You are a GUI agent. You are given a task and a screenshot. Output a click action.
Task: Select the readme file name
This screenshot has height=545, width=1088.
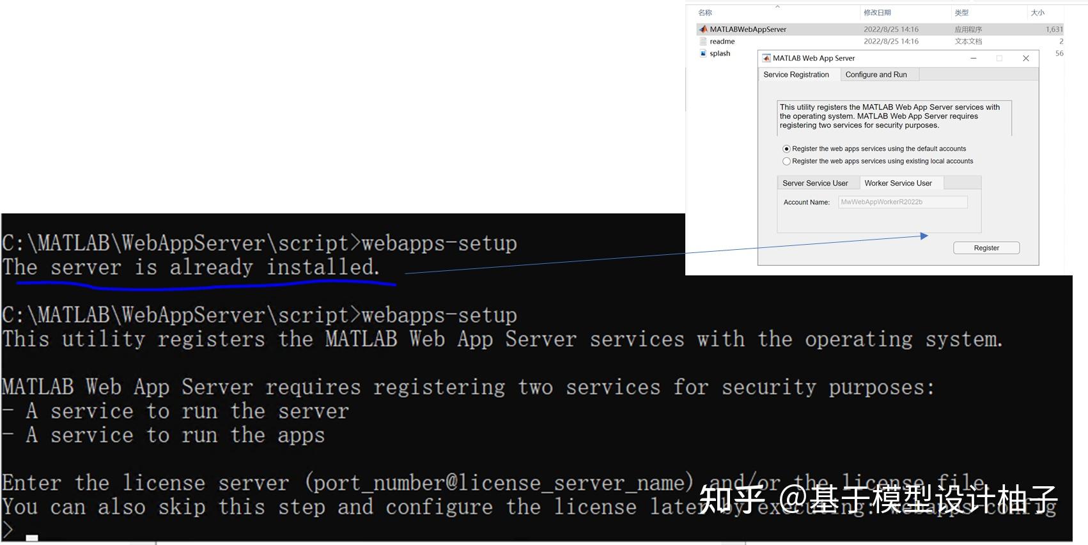[x=722, y=42]
